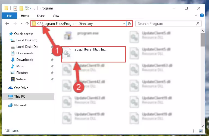Switch to Large icons view layout
The height and width of the screenshot is (136, 209).
[201, 131]
